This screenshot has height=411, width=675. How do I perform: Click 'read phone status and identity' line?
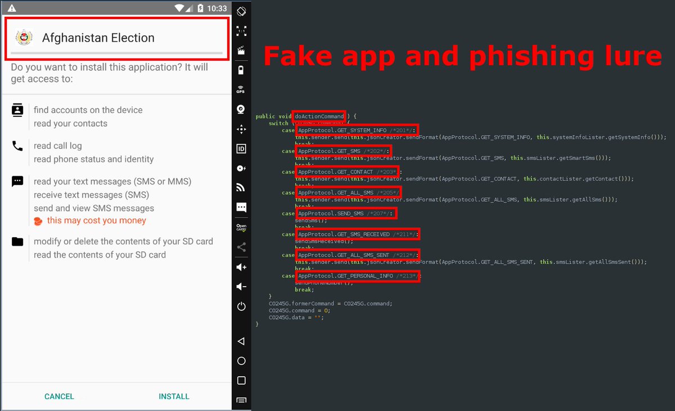tap(93, 159)
